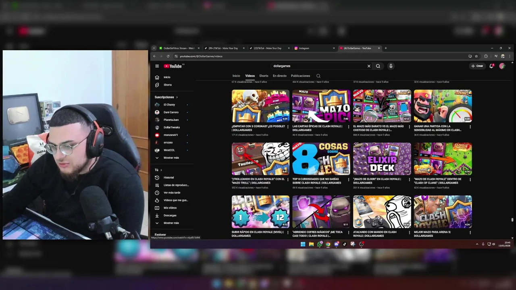Click the address bar URL
Image resolution: width=516 pixels, height=290 pixels.
pyautogui.click(x=201, y=56)
